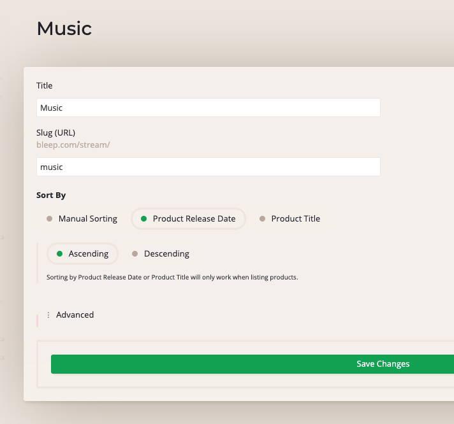Screen dimensions: 454x424
Task: Select the Manual Sorting option
Action: (x=87, y=219)
